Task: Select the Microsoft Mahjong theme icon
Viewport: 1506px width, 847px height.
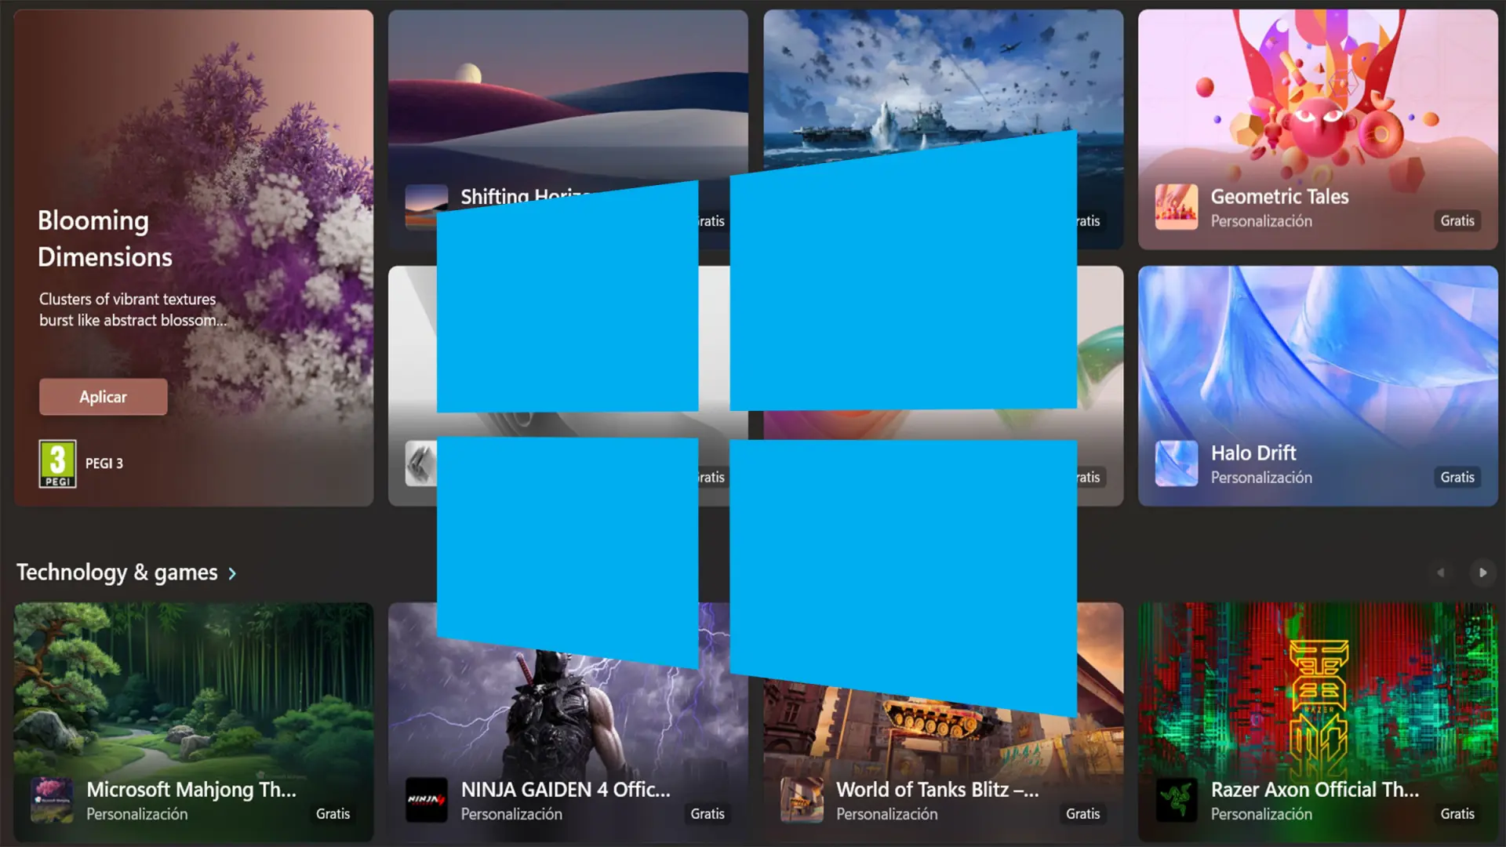Action: click(52, 801)
